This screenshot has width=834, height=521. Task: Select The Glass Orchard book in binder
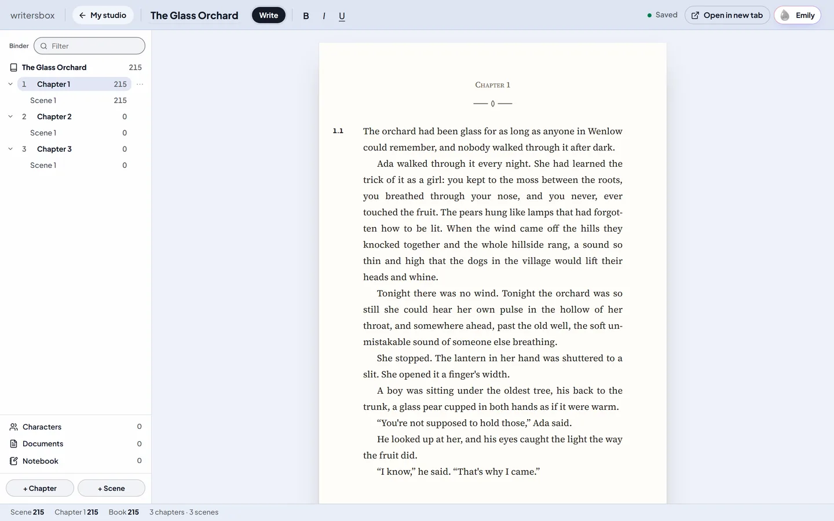click(75, 68)
